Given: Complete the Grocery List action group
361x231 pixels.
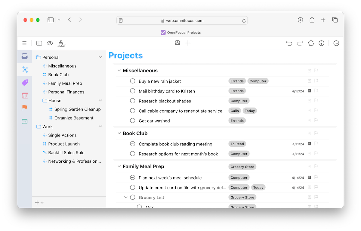Looking at the screenshot, I should pos(133,198).
